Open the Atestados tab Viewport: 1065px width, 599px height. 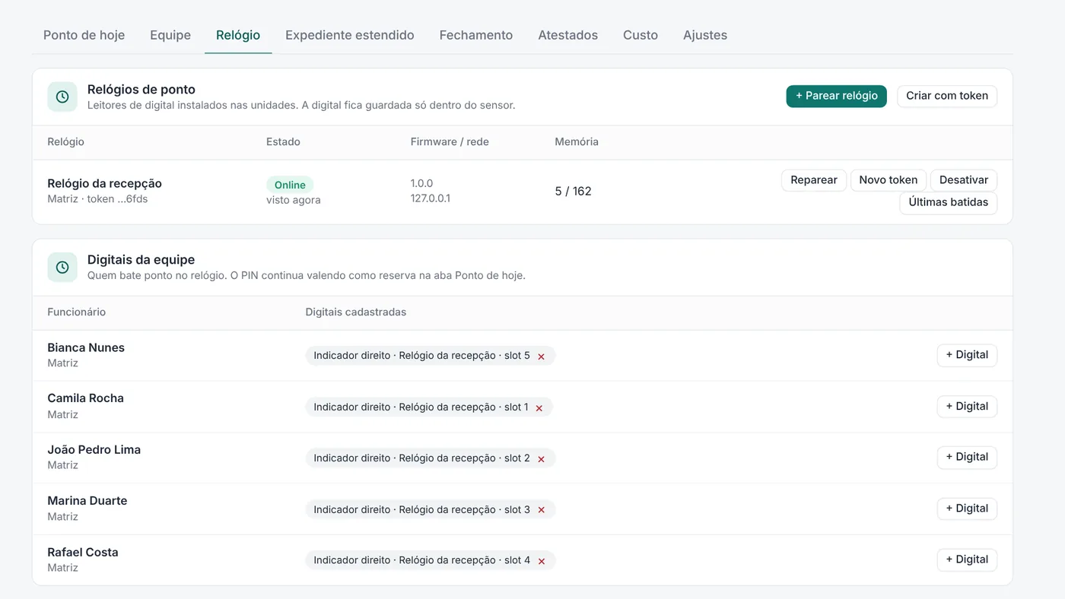[568, 35]
